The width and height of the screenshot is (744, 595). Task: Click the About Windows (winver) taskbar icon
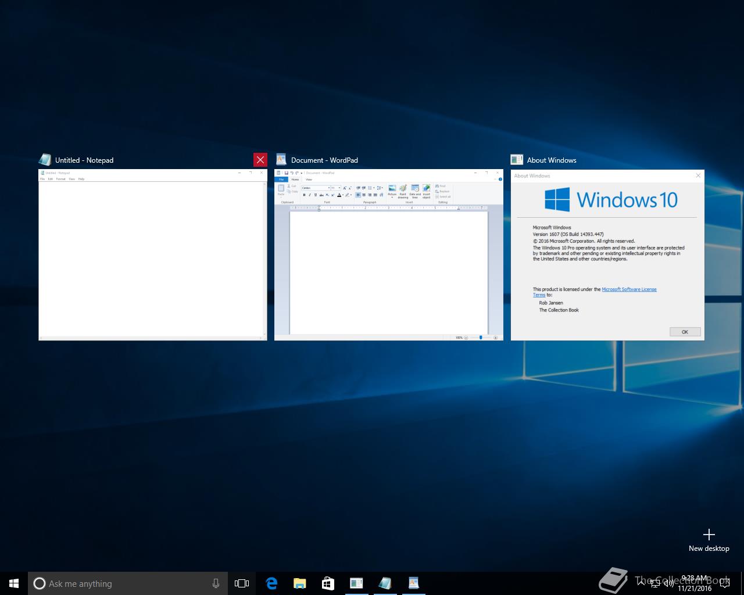tap(356, 583)
